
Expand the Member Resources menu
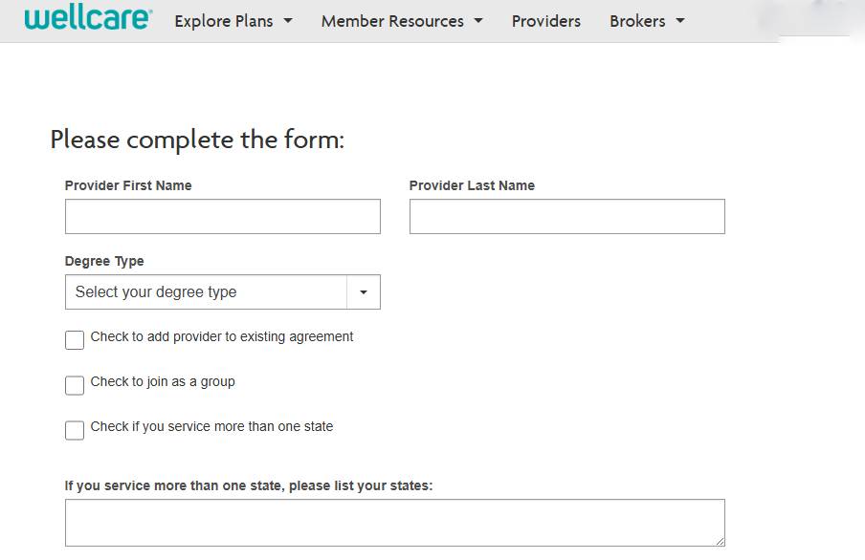pos(402,21)
